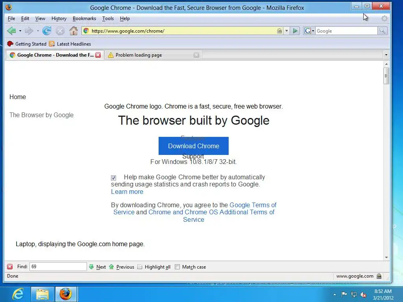Click the Chrome favicon in address bar
Viewport: 403px width, 302px height.
click(86, 31)
